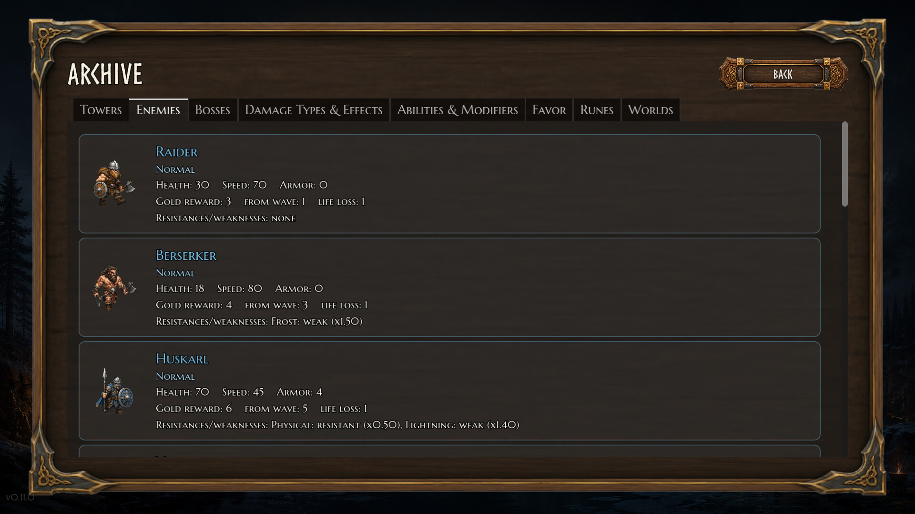The image size is (915, 514).
Task: Click 'Resistances/weaknesses: none' on Raider
Action: coord(226,218)
